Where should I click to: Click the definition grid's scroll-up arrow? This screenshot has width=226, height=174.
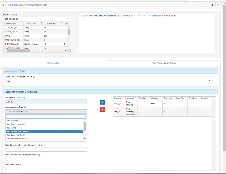[214, 102]
